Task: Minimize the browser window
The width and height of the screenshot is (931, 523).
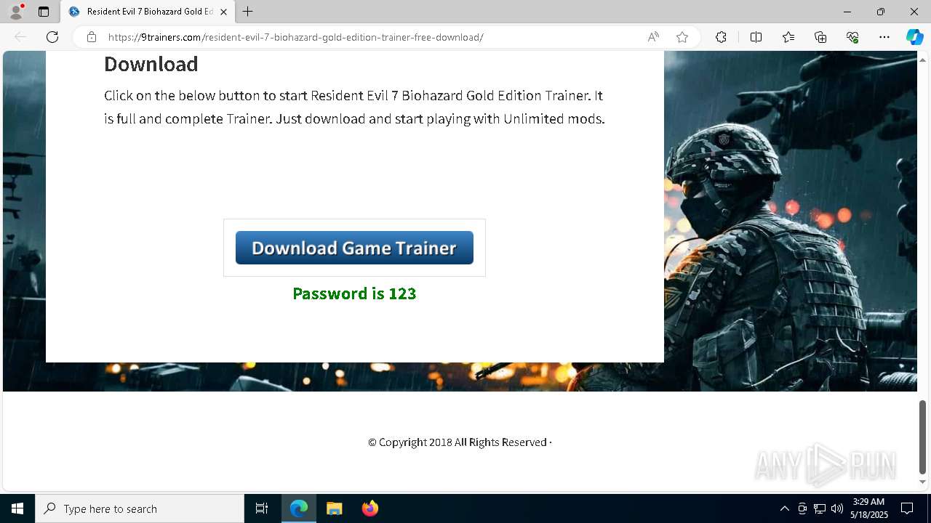Action: click(847, 12)
